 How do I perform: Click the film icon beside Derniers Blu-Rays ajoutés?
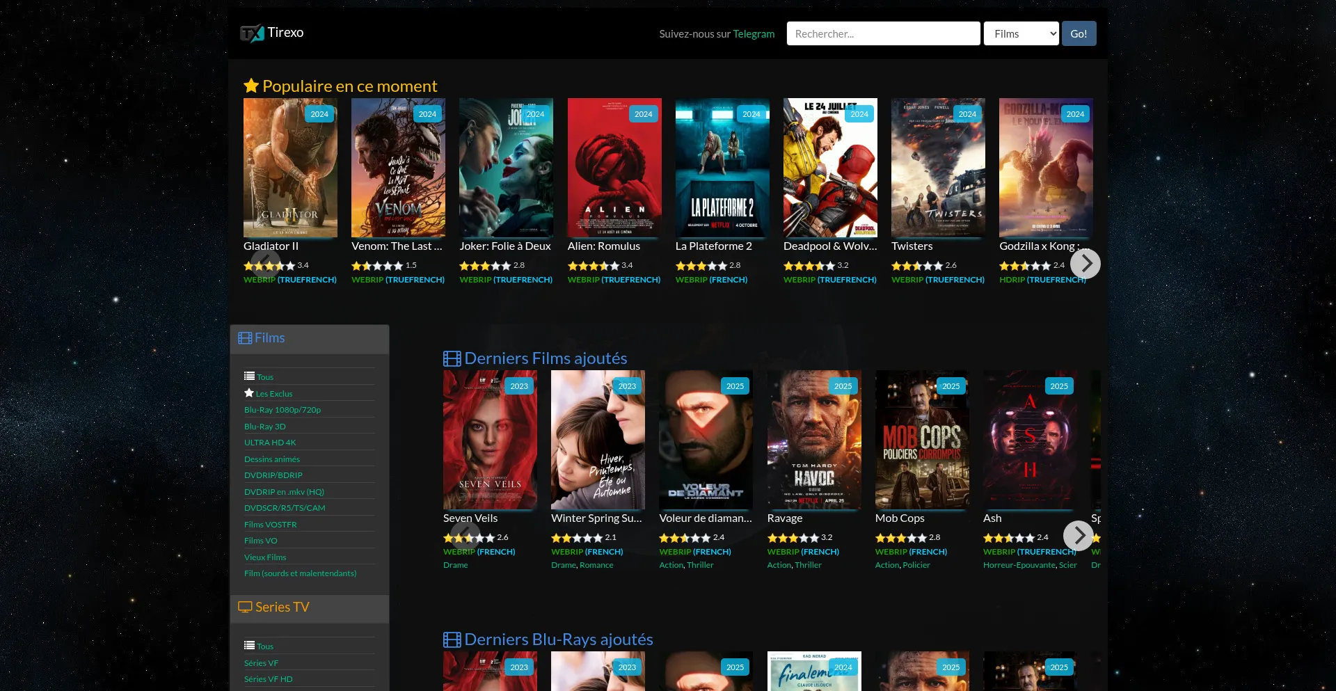tap(452, 640)
